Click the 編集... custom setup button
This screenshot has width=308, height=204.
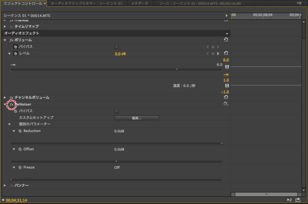coord(136,118)
